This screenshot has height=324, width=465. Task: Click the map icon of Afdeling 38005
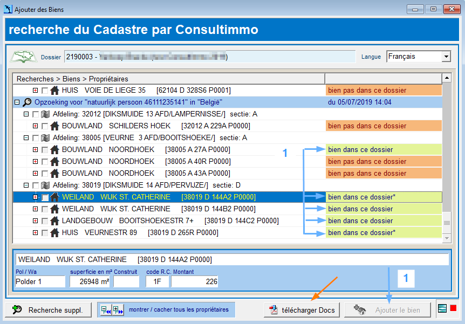[x=45, y=138]
